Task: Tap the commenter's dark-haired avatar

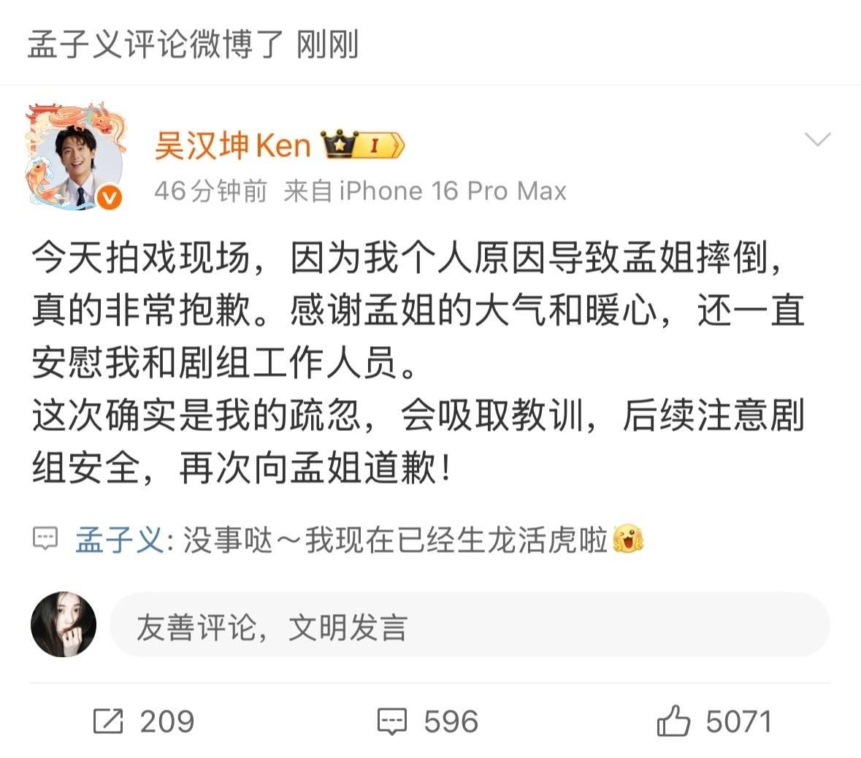Action: tap(64, 624)
